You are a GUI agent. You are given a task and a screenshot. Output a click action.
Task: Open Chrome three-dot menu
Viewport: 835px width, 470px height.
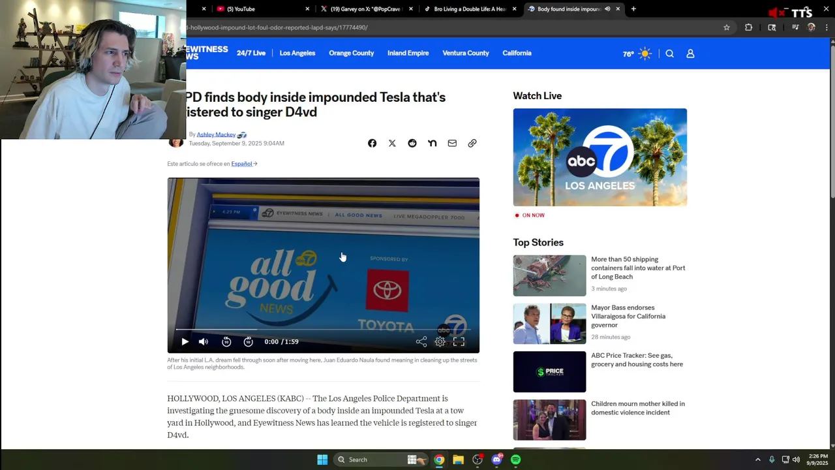click(827, 27)
